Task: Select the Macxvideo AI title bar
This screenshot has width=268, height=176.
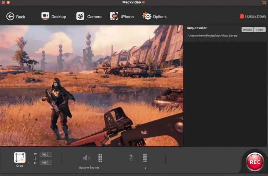Action: click(134, 3)
